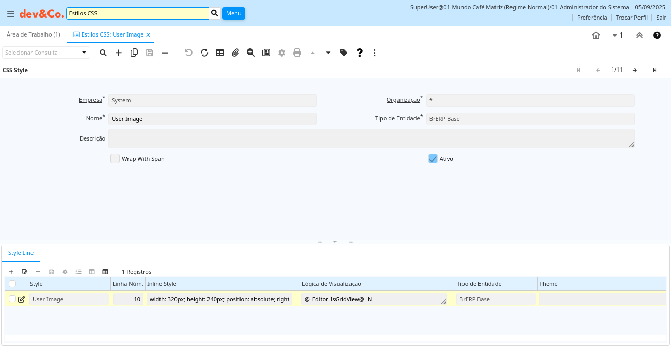Click the copy record icon
The width and height of the screenshot is (671, 347).
click(x=134, y=53)
